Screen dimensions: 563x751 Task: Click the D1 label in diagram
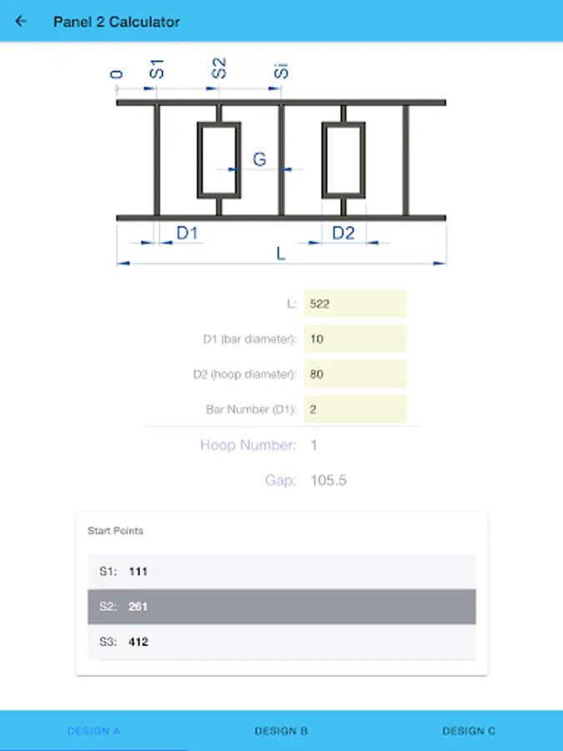point(187,234)
